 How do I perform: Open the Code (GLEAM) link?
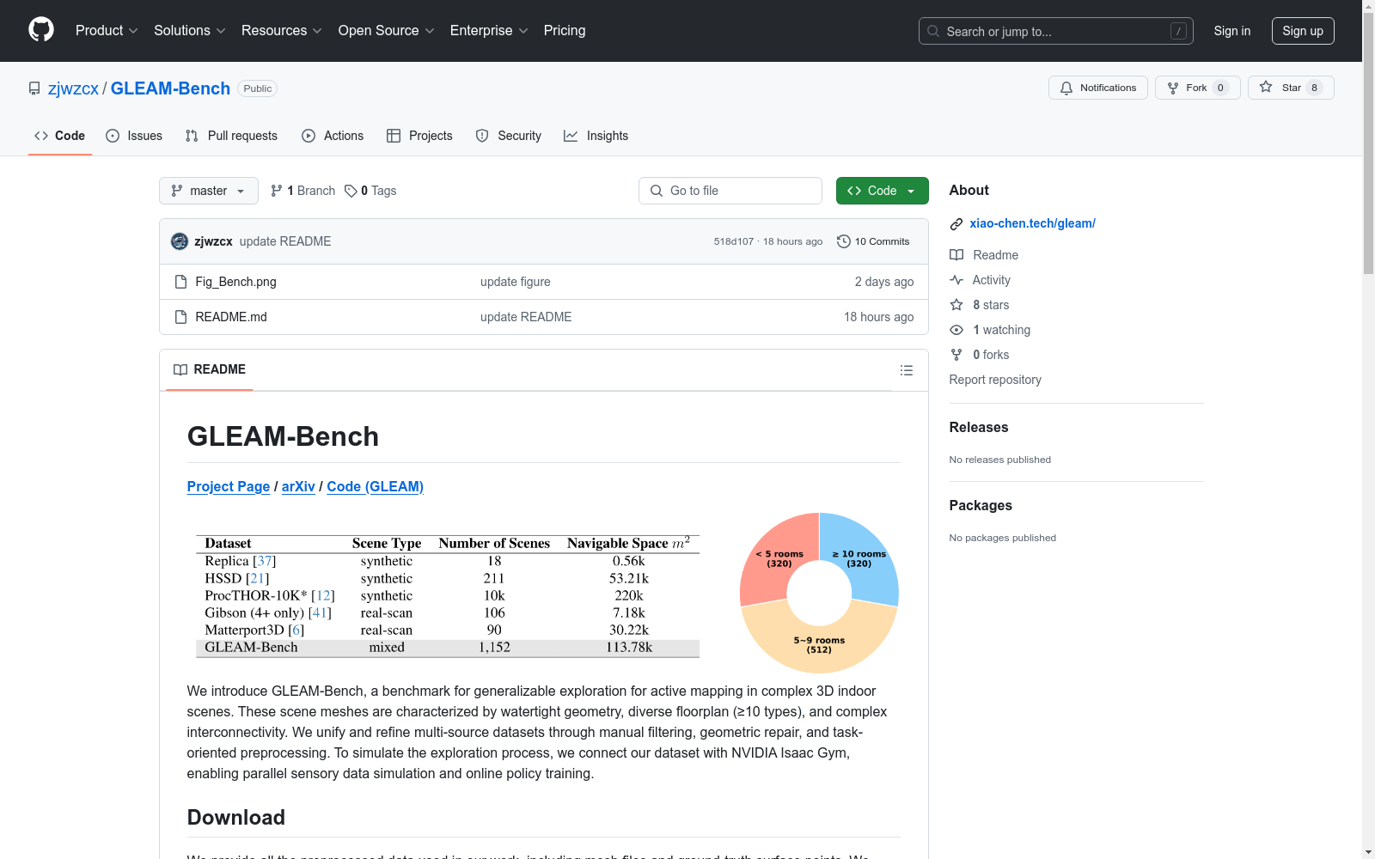[375, 486]
